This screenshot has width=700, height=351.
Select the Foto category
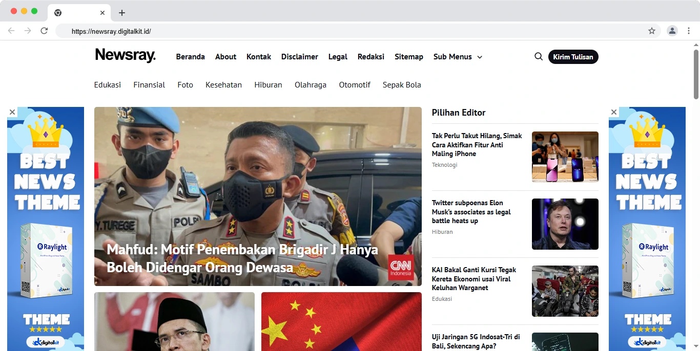point(186,85)
